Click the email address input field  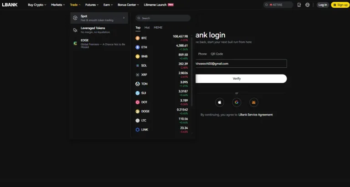[241, 64]
